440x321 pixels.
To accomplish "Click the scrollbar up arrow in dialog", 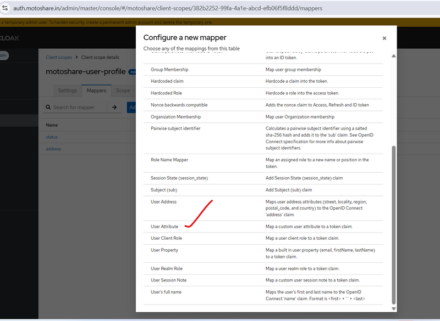I will (x=393, y=56).
